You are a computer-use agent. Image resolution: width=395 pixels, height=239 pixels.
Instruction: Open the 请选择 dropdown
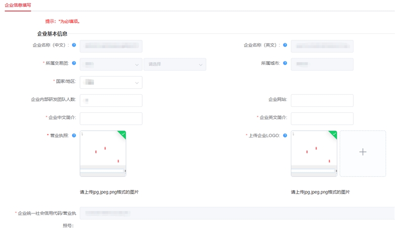(175, 65)
